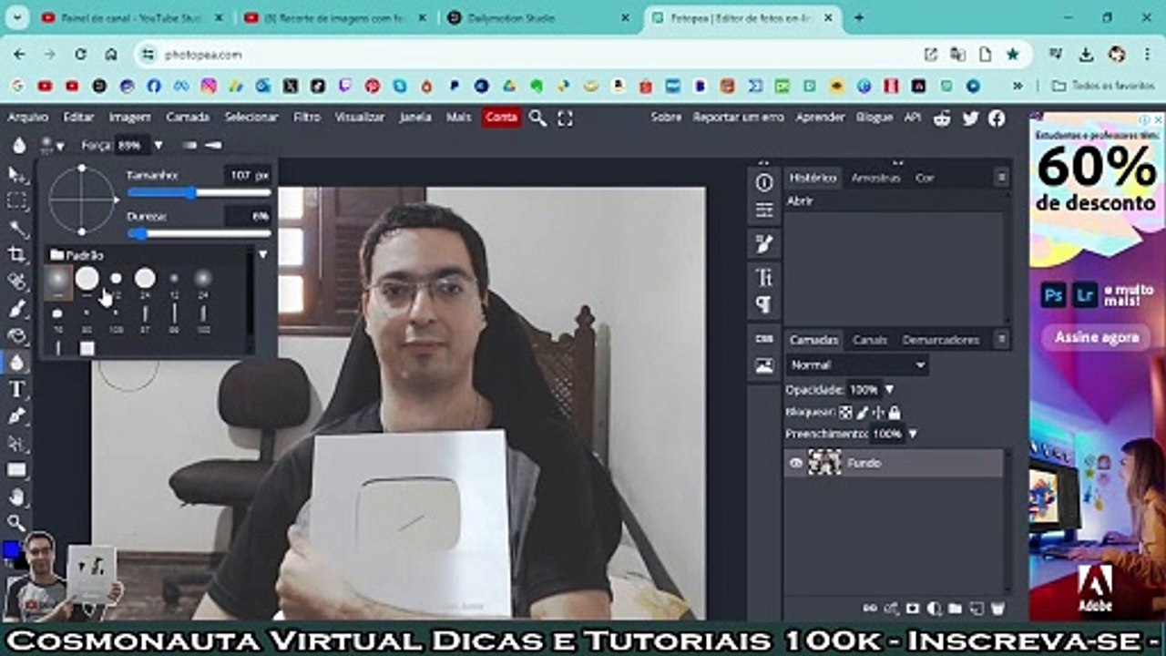1166x656 pixels.
Task: Click Assine agora in the Adobe ad
Action: click(x=1097, y=338)
